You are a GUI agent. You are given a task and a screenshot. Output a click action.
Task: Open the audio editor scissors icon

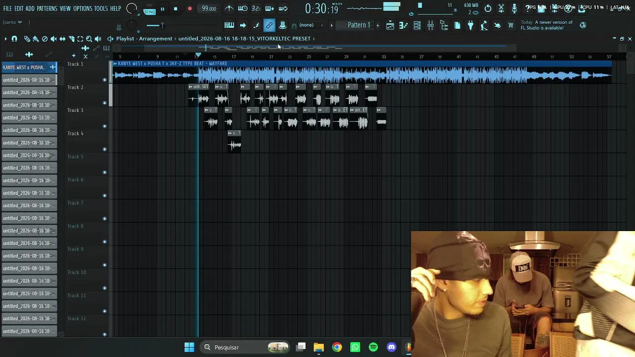(x=501, y=8)
